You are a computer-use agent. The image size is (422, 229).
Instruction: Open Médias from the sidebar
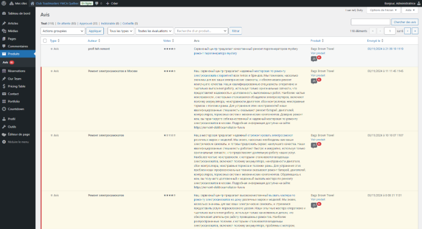12,31
